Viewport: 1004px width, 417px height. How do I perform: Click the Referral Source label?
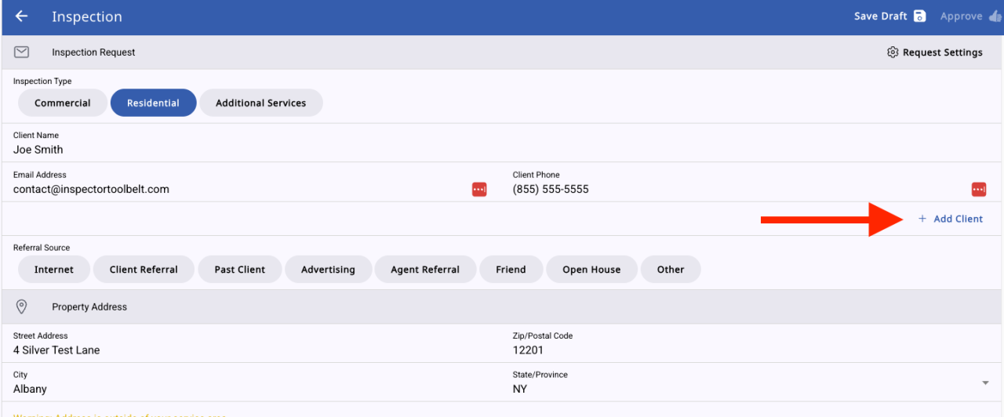[42, 248]
